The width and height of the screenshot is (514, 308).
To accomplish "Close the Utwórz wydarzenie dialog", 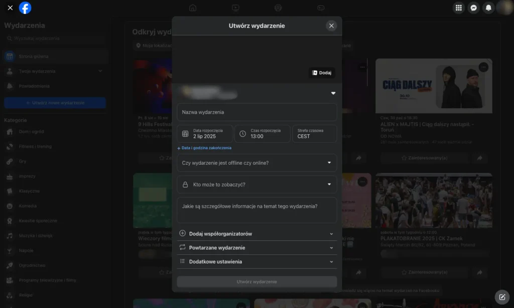I will (331, 26).
